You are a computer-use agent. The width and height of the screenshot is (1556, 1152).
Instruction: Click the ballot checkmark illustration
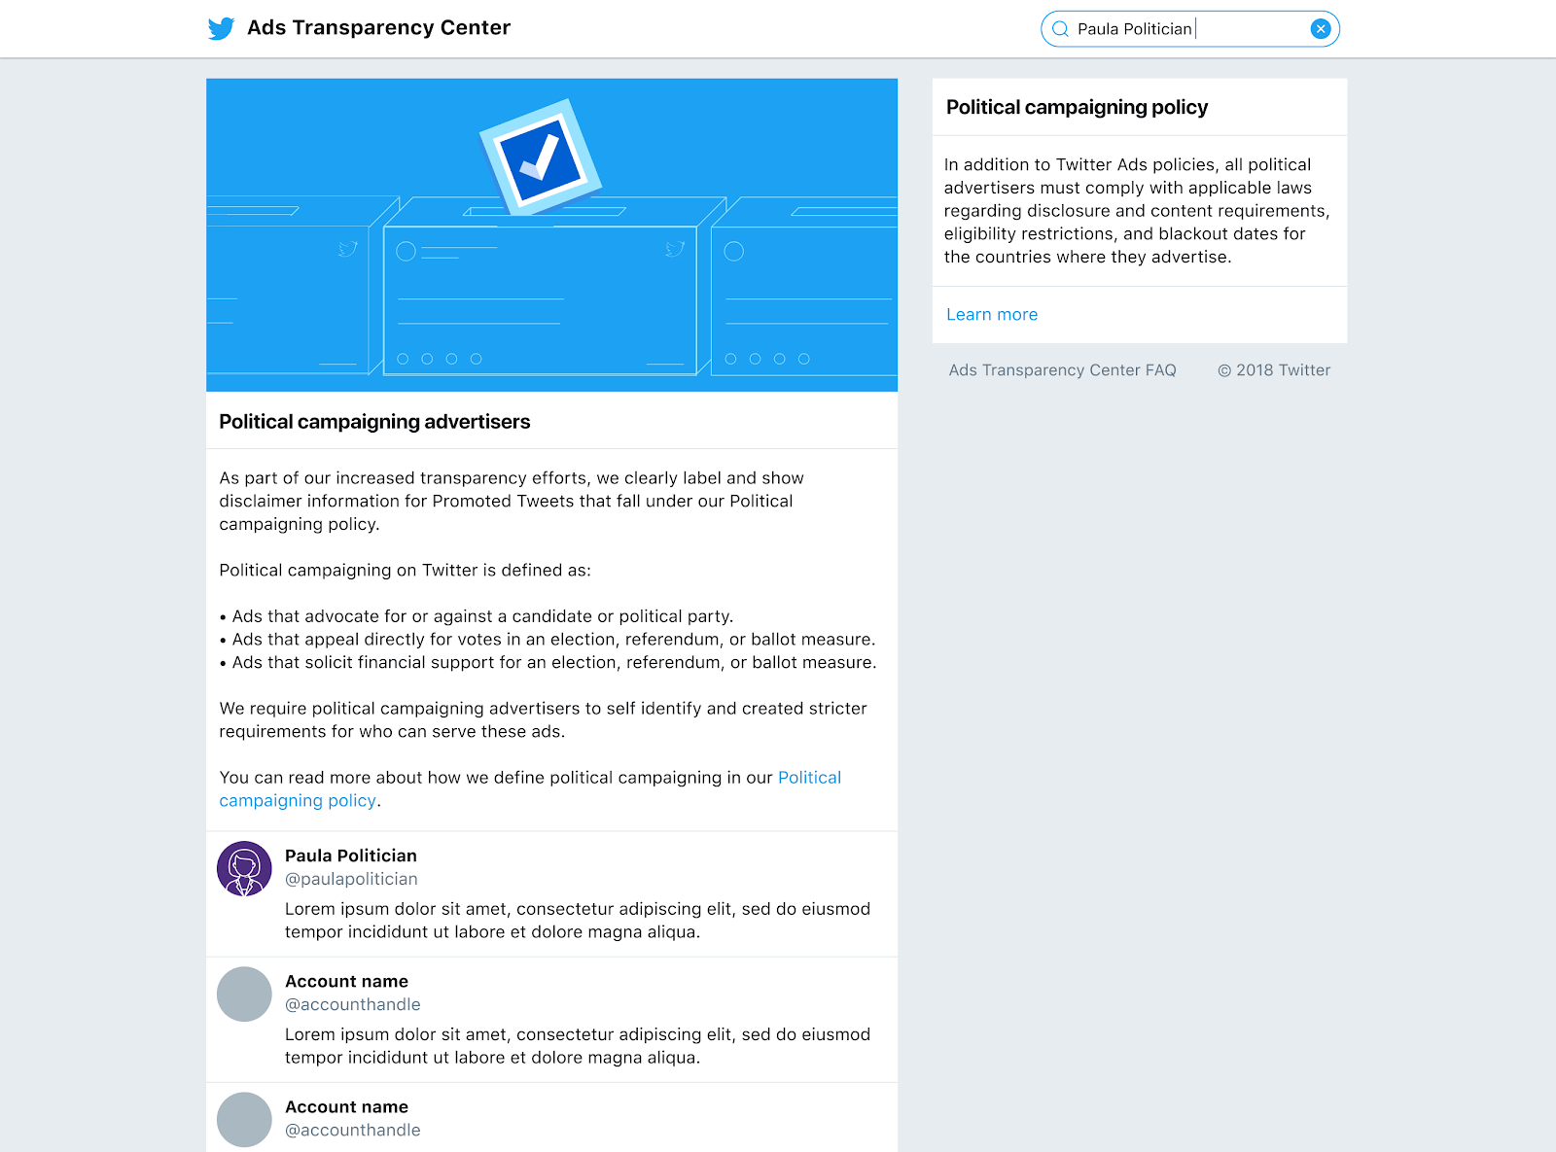[541, 157]
